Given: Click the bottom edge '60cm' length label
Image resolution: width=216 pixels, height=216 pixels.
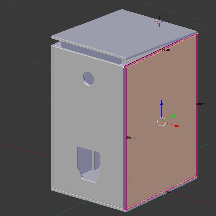Looking at the screenshot, I should tap(166, 192).
